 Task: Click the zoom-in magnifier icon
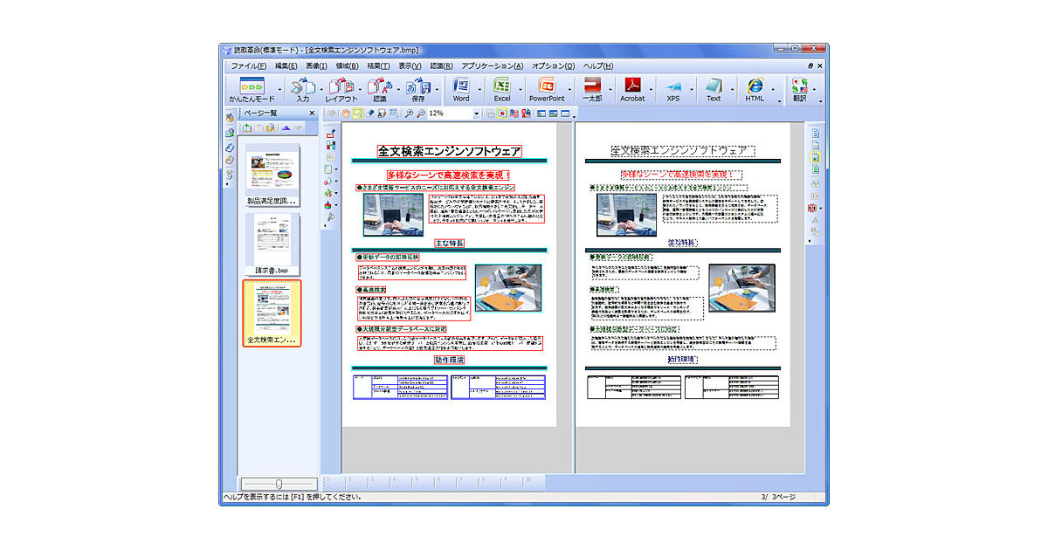click(x=409, y=113)
